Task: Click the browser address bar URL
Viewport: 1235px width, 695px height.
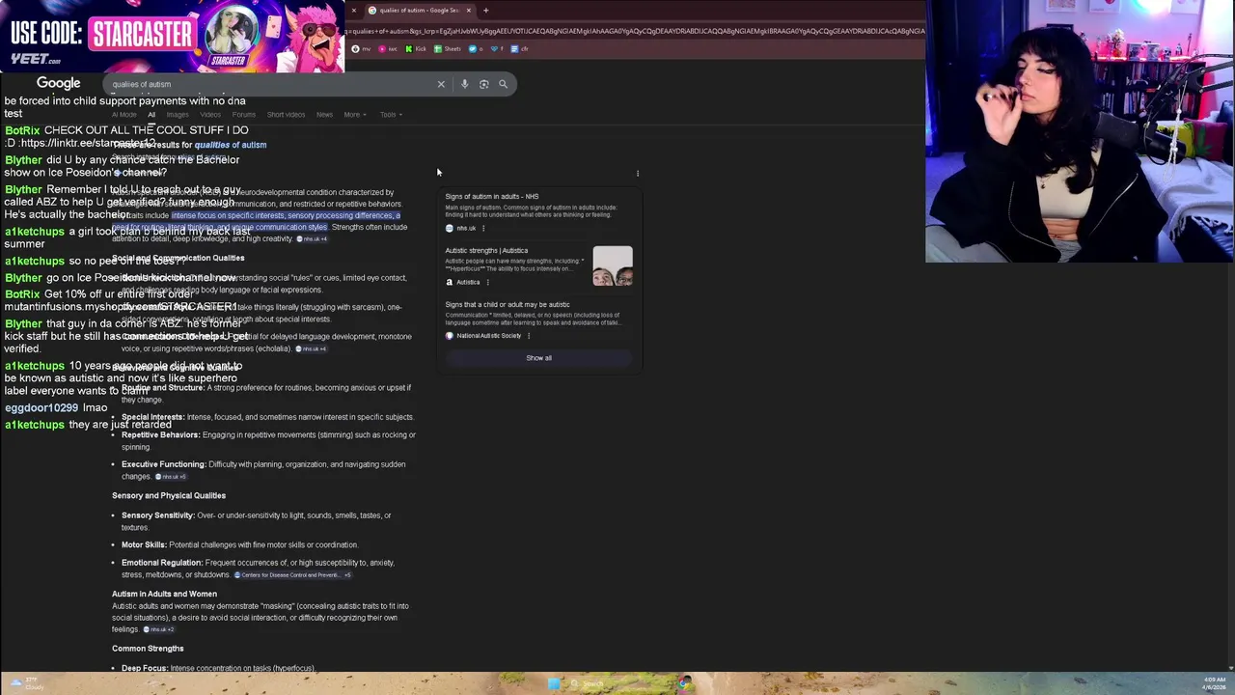Action: pyautogui.click(x=635, y=31)
